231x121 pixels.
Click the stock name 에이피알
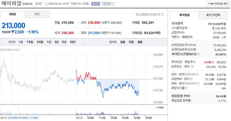tap(11, 3)
